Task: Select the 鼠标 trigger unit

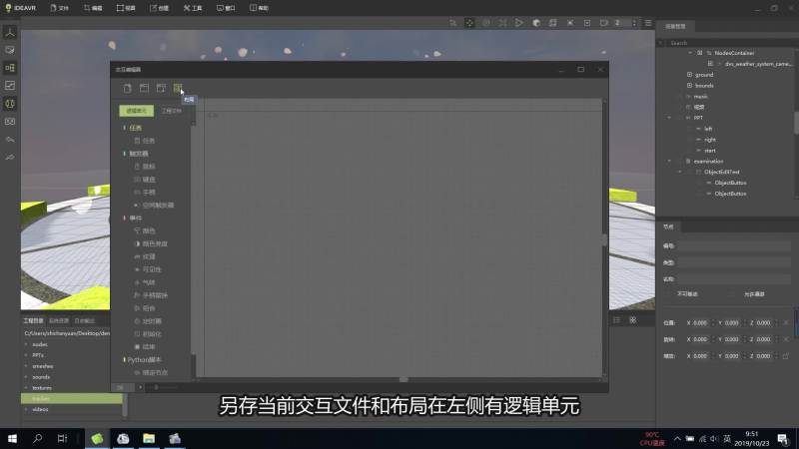Action: (145, 167)
